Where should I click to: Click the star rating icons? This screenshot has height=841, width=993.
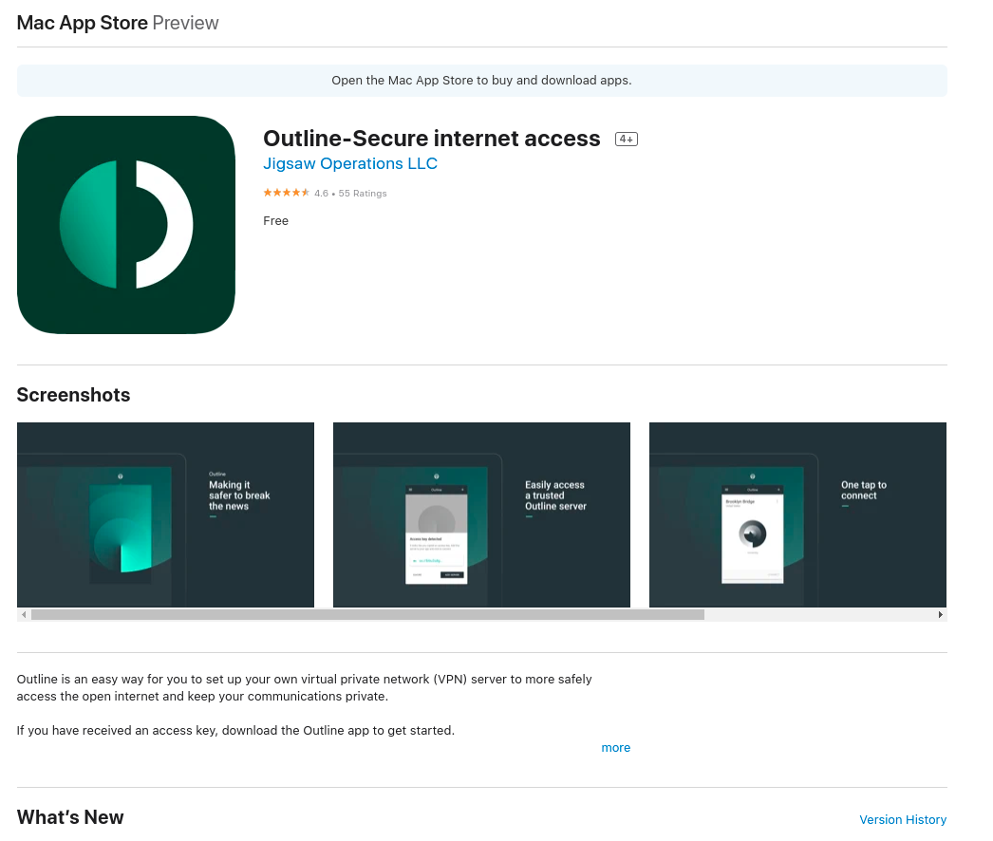tap(287, 193)
